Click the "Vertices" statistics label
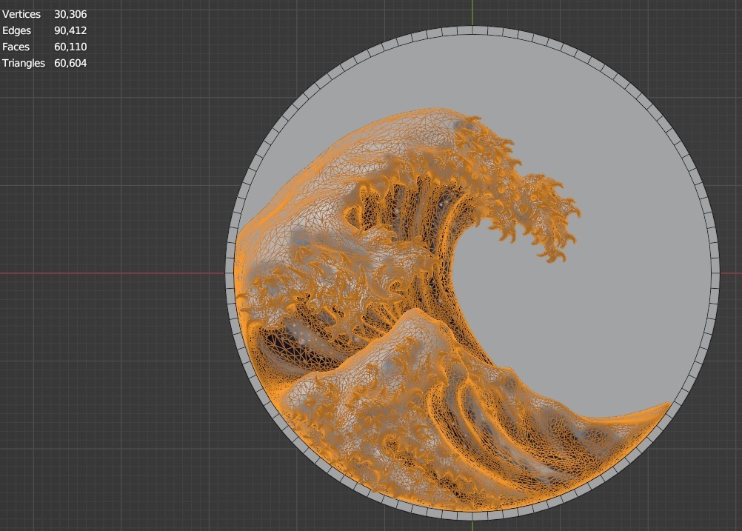 coord(21,14)
